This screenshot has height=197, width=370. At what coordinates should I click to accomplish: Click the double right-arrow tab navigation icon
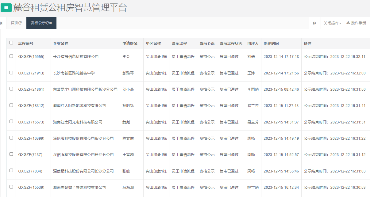[x=315, y=22]
